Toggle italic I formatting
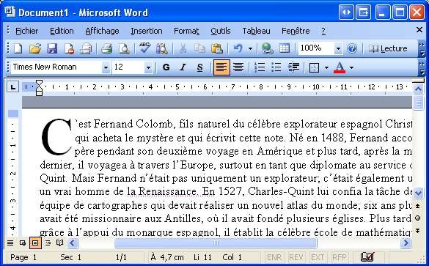 tap(183, 67)
